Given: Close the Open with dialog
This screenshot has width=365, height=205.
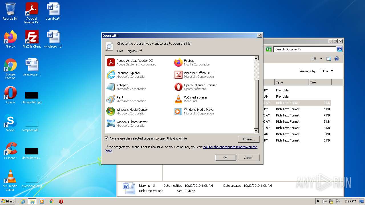Looking at the screenshot, I should (x=259, y=36).
